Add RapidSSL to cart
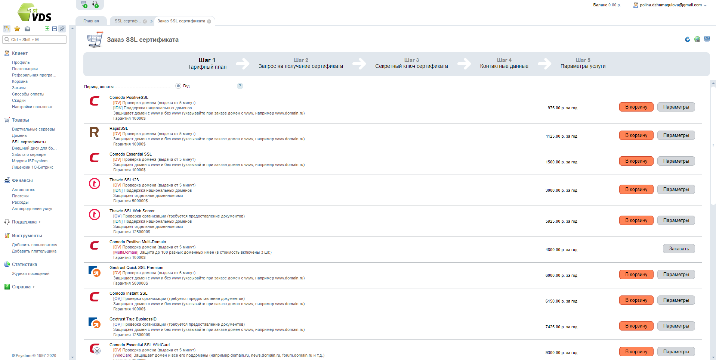The width and height of the screenshot is (716, 360). coord(636,135)
